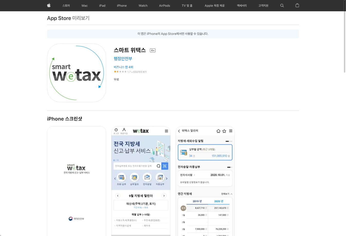Open 비즈니스 앱 4위 ranking link
This screenshot has width=346, height=236.
(124, 67)
